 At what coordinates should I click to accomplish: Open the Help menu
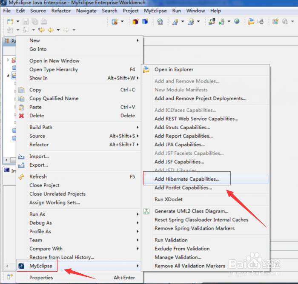coord(215,11)
